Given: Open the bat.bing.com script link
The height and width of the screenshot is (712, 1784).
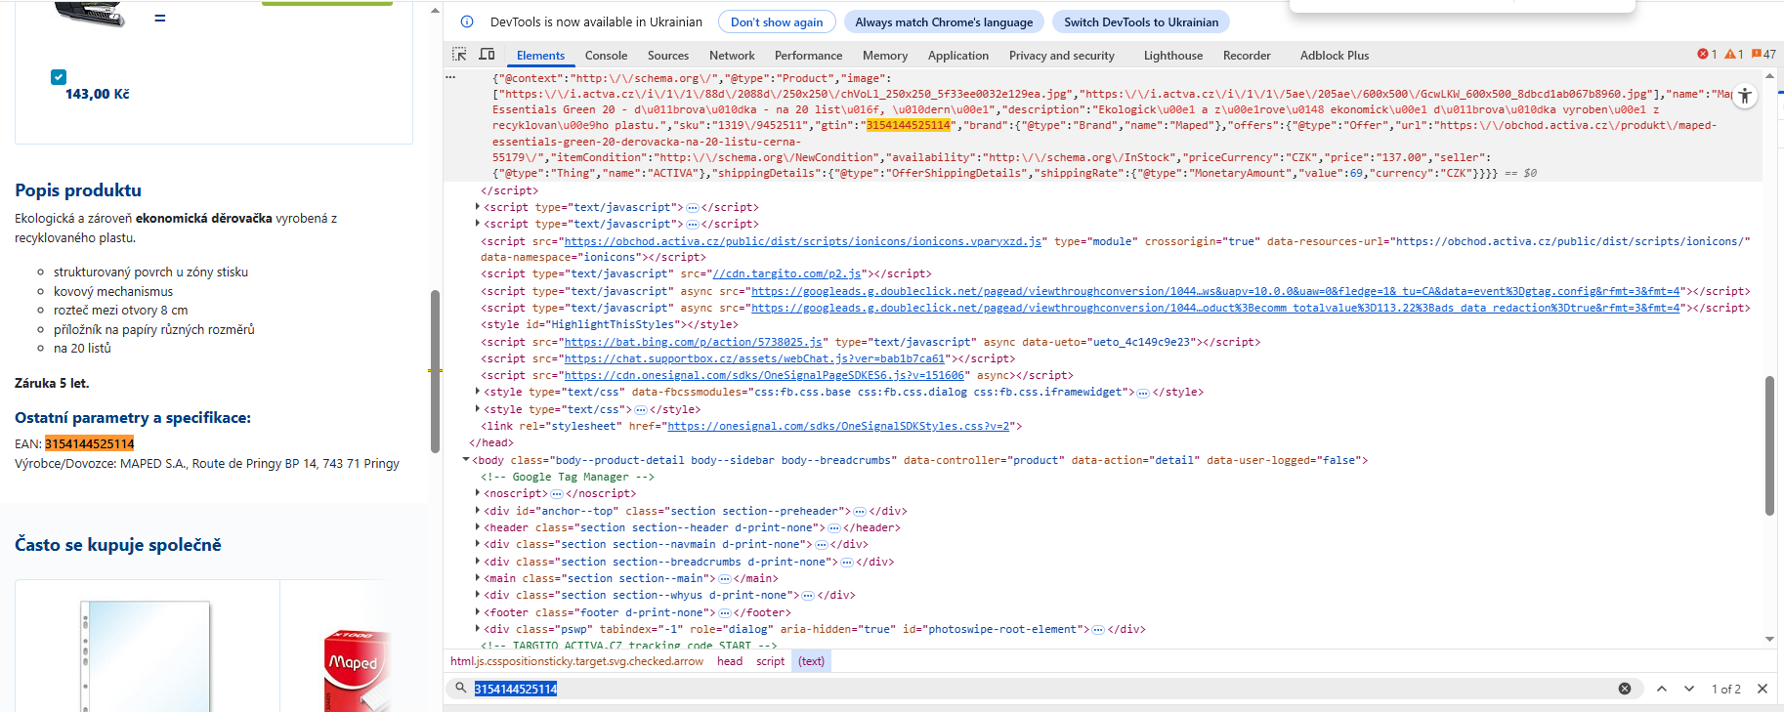Looking at the screenshot, I should [694, 342].
